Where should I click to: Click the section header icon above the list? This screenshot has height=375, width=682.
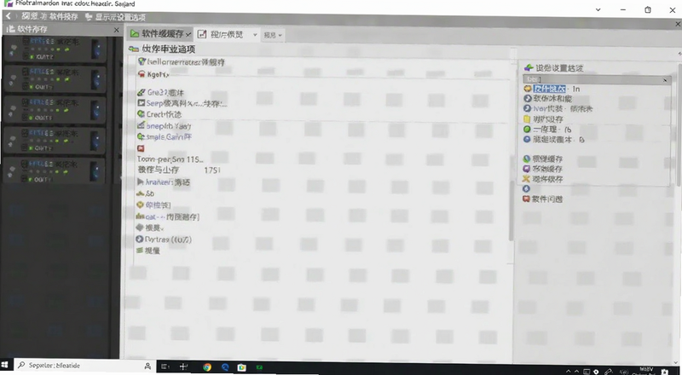(134, 49)
